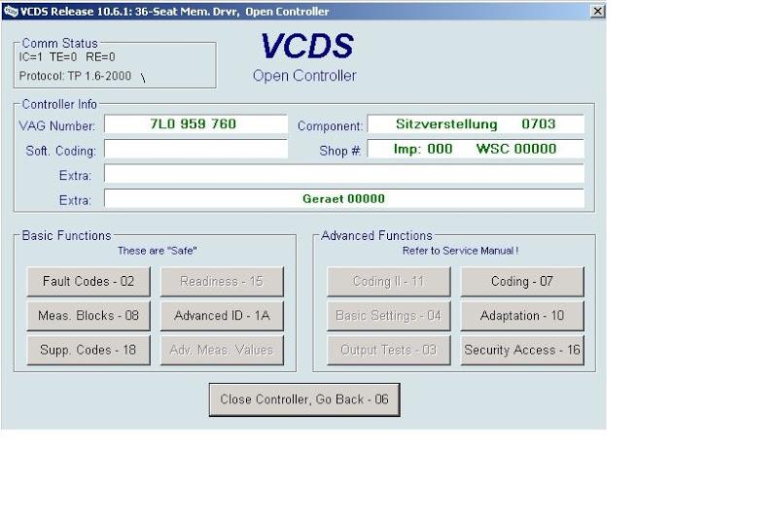Click the empty Soft. Coding field
778x518 pixels.
point(195,149)
